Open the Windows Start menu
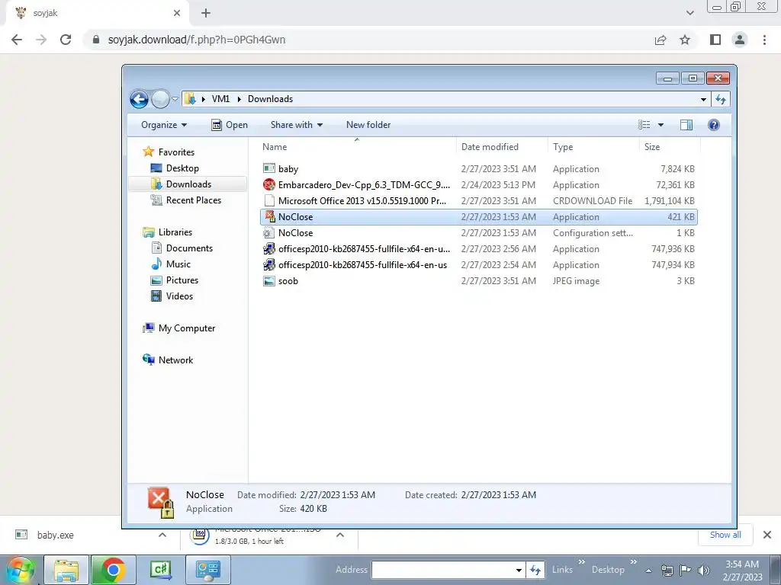This screenshot has width=781, height=585. (20, 570)
